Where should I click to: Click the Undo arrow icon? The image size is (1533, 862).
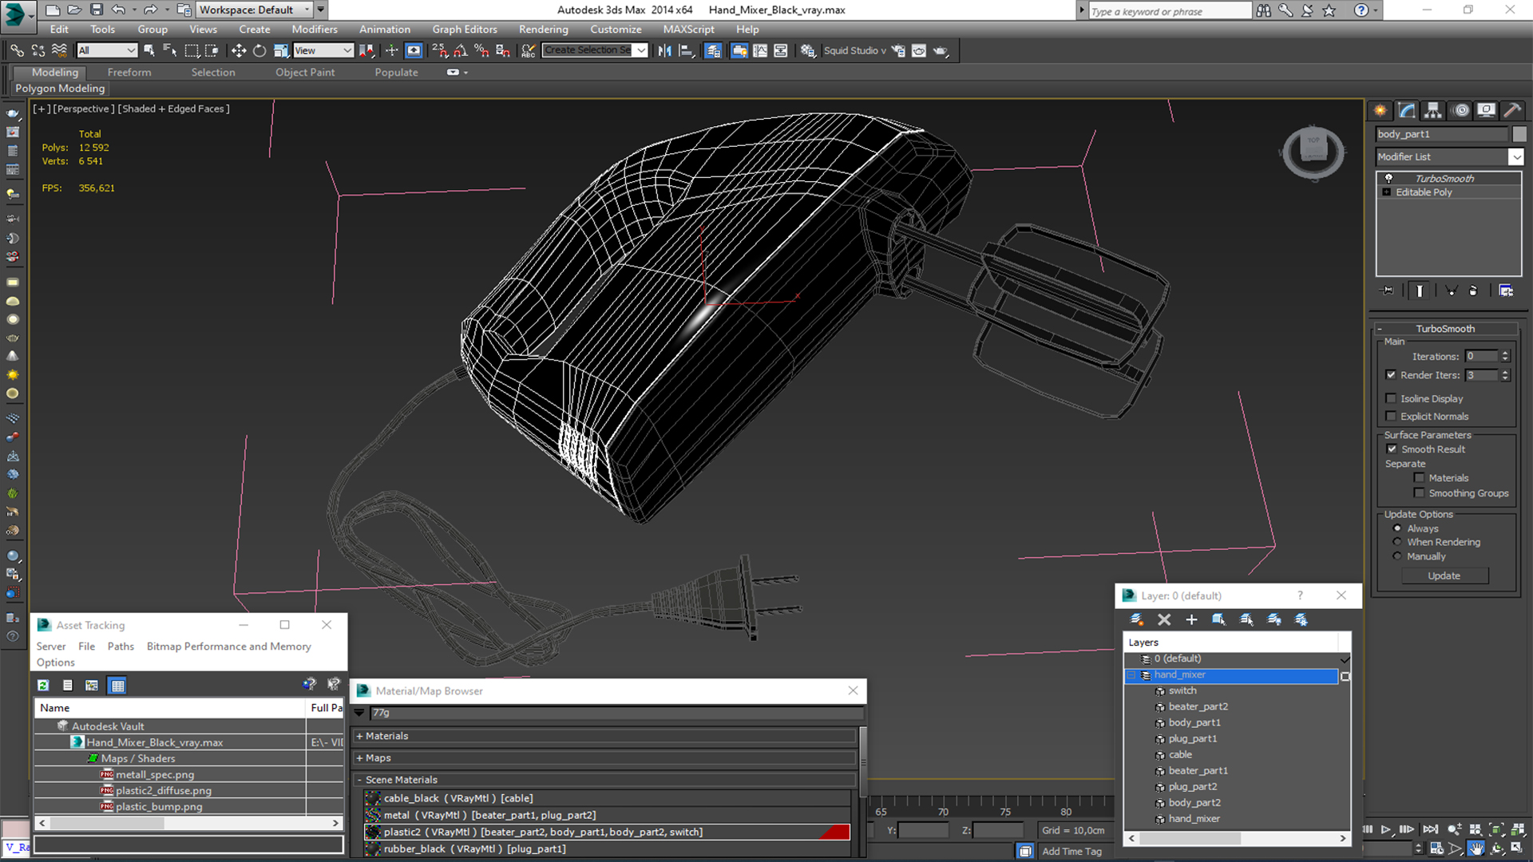point(118,10)
